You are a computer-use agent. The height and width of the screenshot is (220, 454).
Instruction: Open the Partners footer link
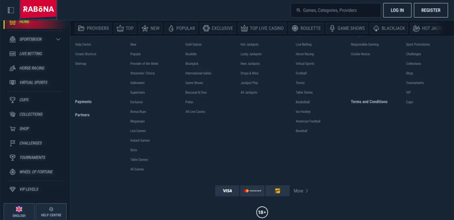coord(82,115)
